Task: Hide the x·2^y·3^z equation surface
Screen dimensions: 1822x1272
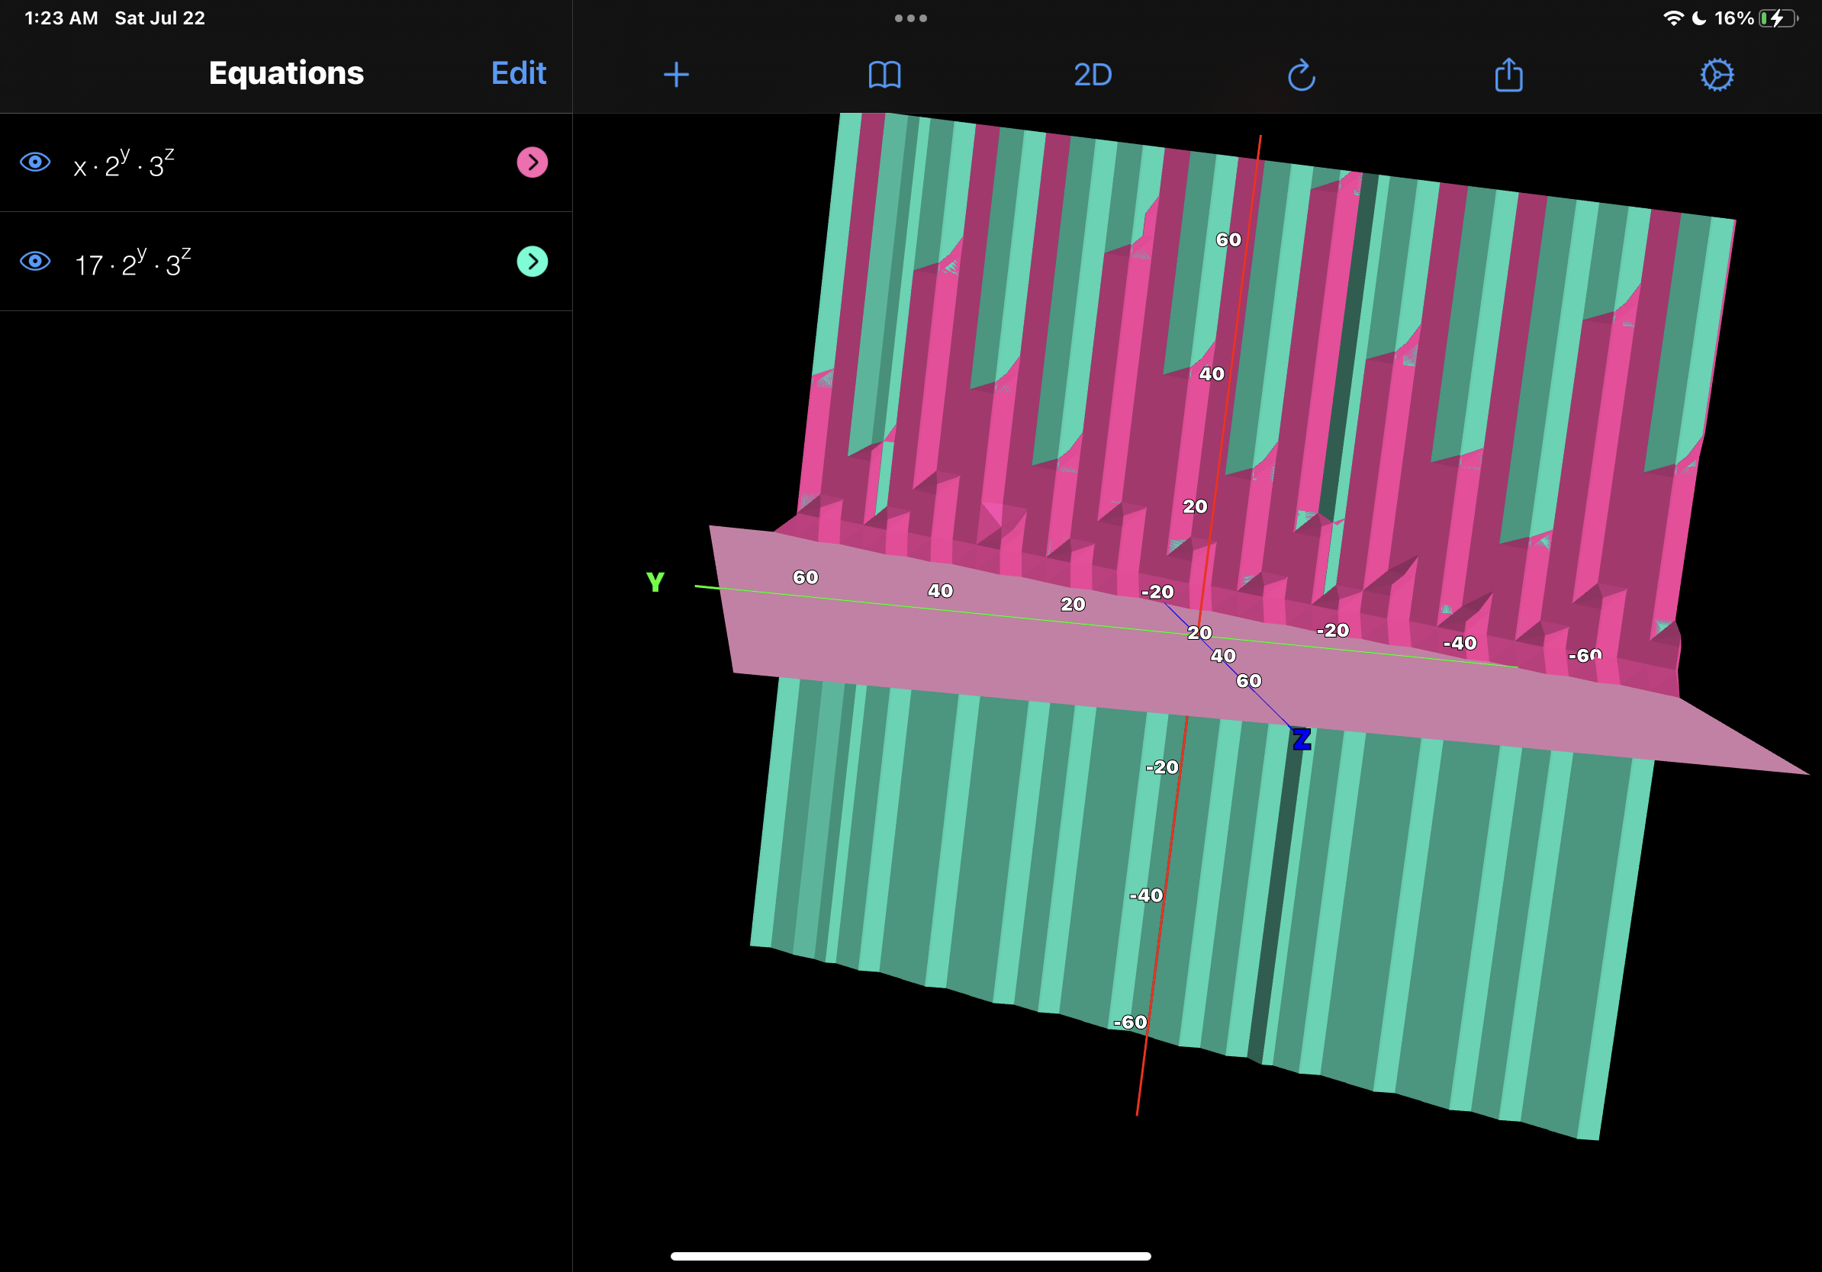Action: pyautogui.click(x=35, y=162)
